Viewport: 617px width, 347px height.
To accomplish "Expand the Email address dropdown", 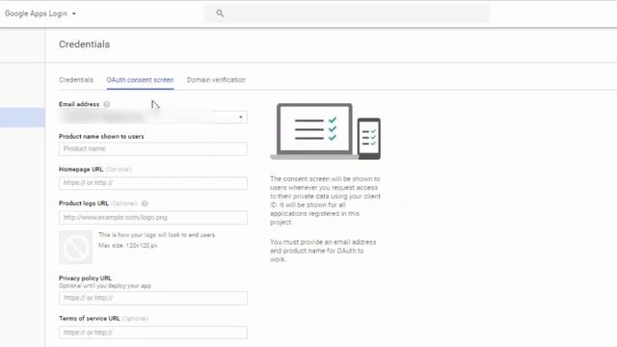I will (x=153, y=118).
